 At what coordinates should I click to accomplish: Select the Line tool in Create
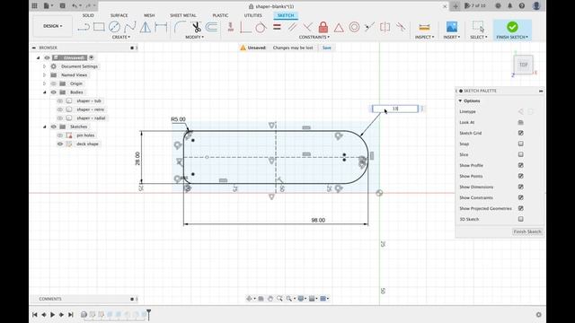pos(84,27)
